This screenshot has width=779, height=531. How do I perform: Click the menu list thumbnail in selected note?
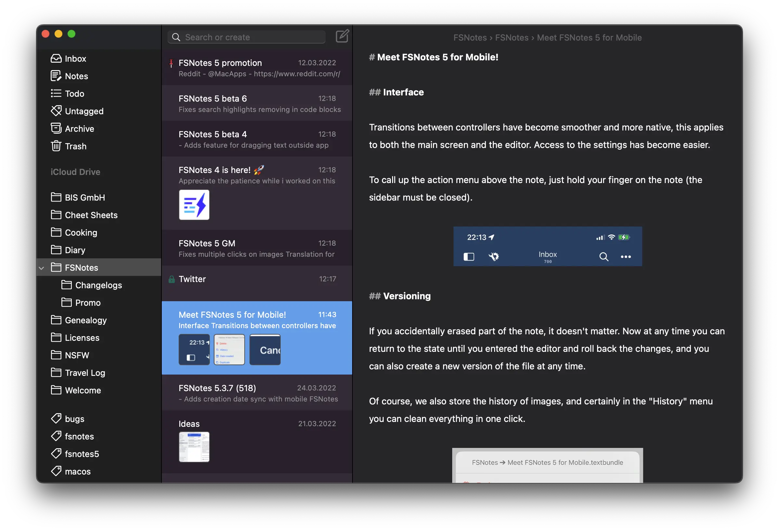[x=230, y=350]
